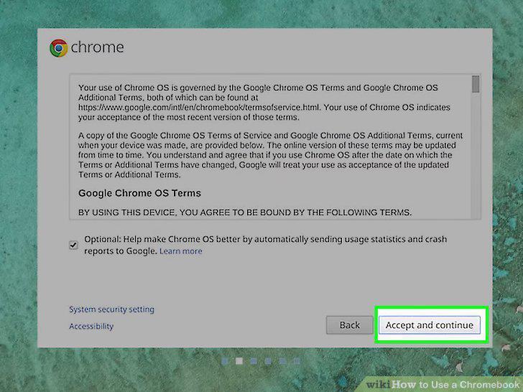The image size is (523, 392).
Task: Click the terms of service scrollbar thumb
Action: point(476,84)
